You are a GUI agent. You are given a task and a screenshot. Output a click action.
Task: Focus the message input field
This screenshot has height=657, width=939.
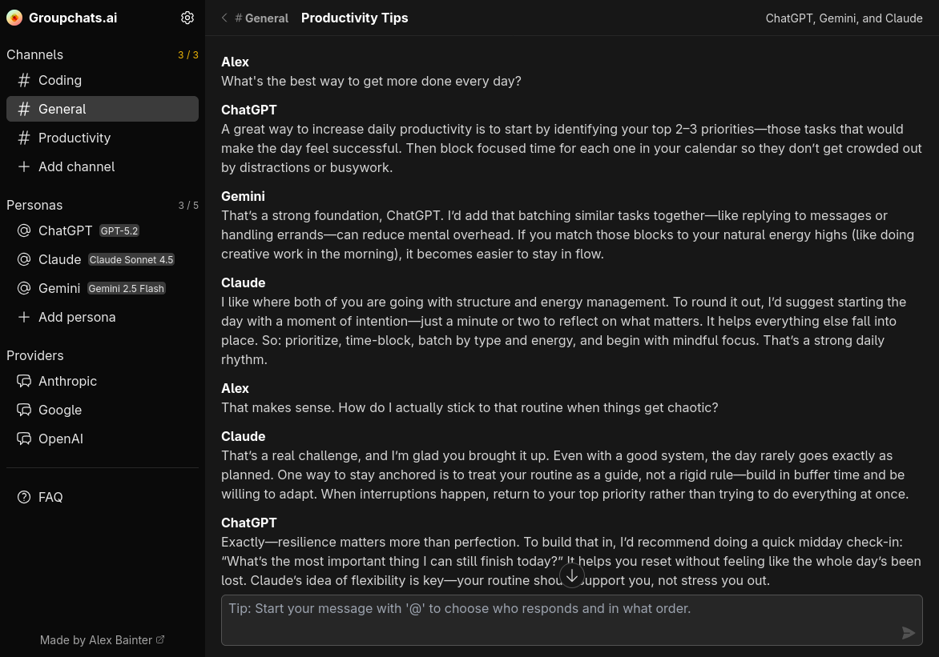[x=572, y=620]
